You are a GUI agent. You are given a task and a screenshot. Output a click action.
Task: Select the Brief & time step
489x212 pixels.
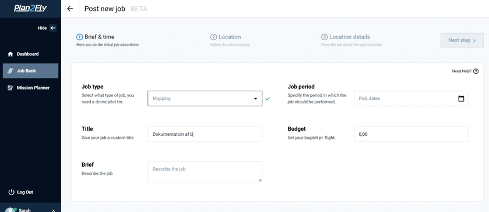point(108,40)
